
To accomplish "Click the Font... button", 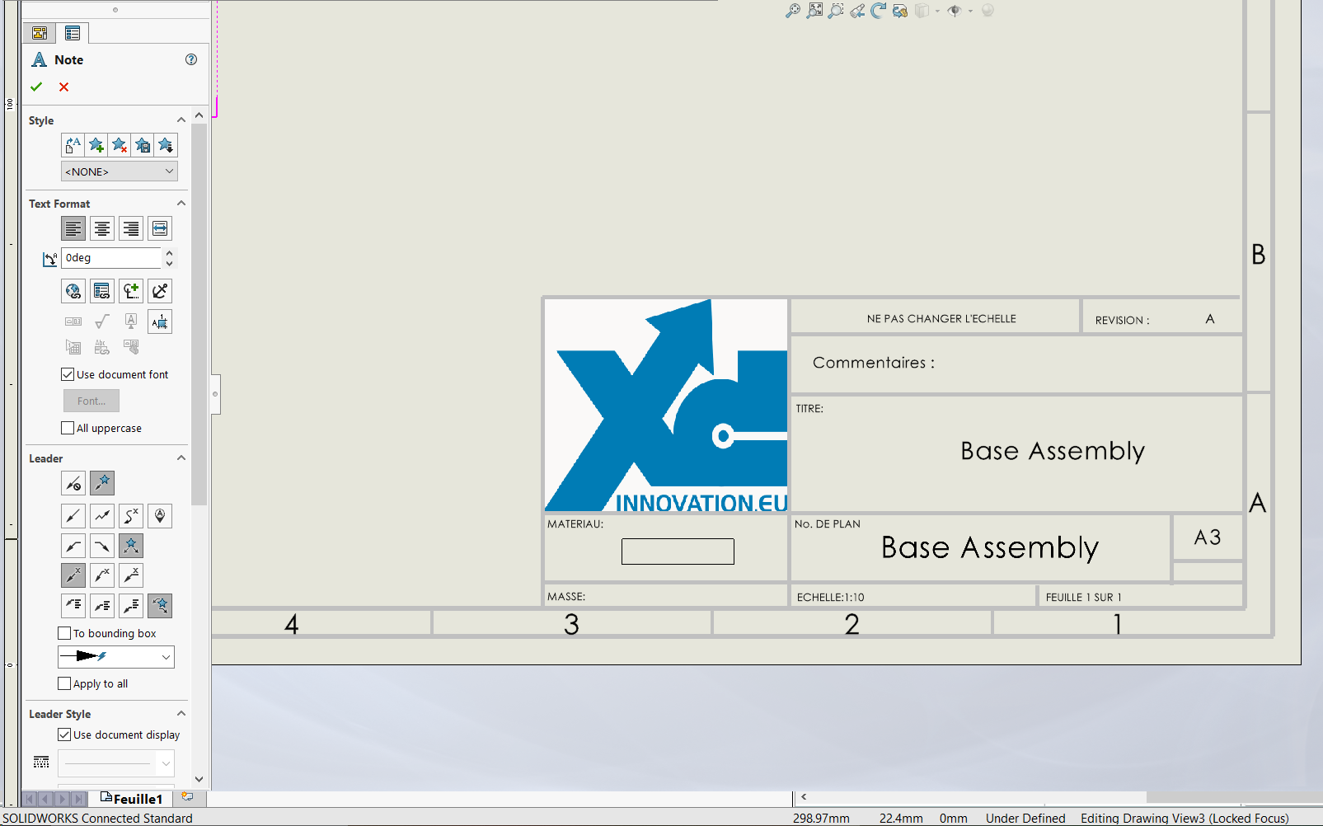I will (x=91, y=401).
